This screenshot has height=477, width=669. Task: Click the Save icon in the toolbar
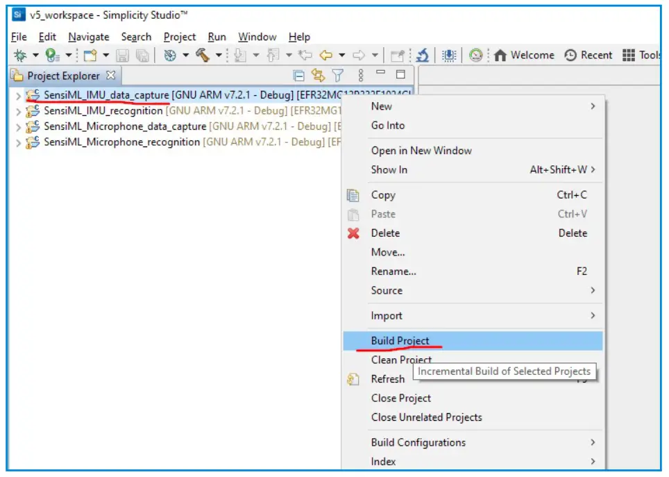coord(124,56)
